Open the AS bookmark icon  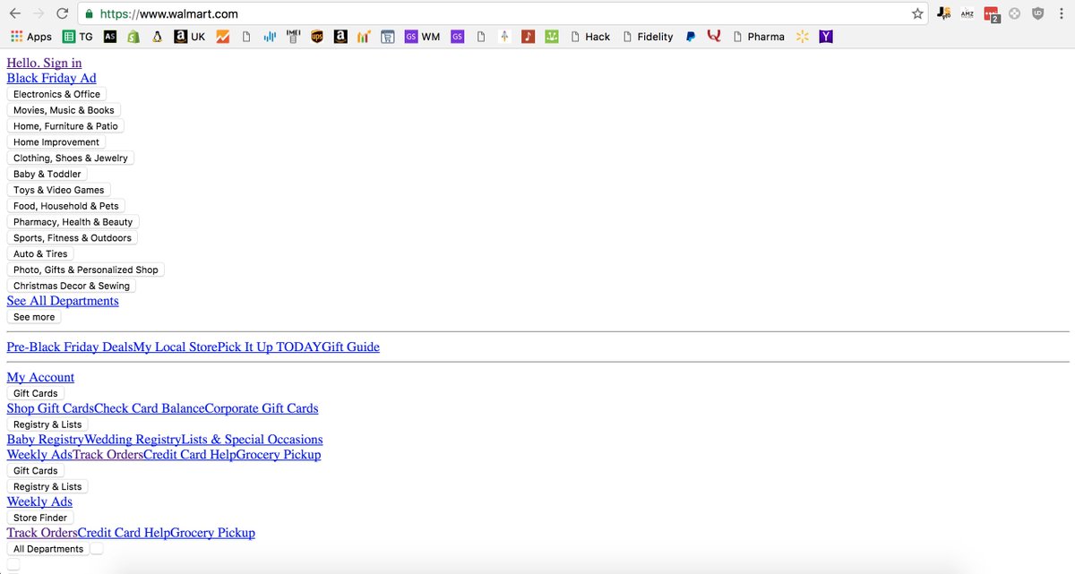tap(110, 37)
